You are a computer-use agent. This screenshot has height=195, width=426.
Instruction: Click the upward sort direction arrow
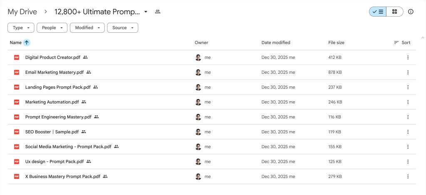pos(27,42)
